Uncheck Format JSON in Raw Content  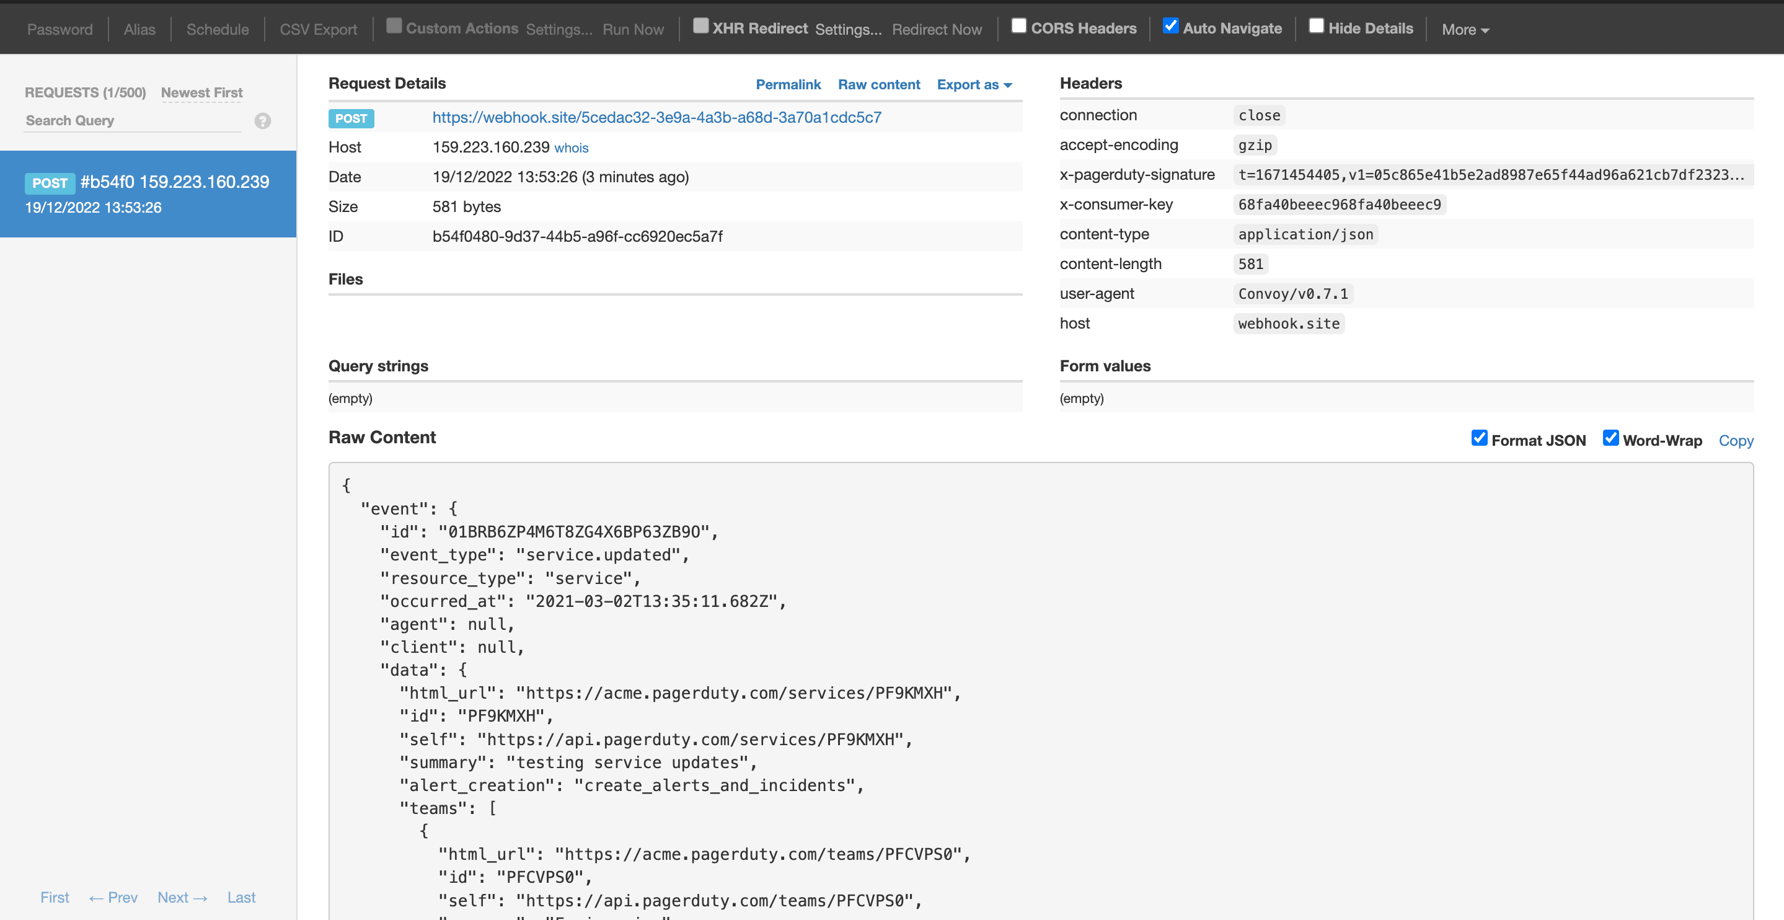(1480, 438)
